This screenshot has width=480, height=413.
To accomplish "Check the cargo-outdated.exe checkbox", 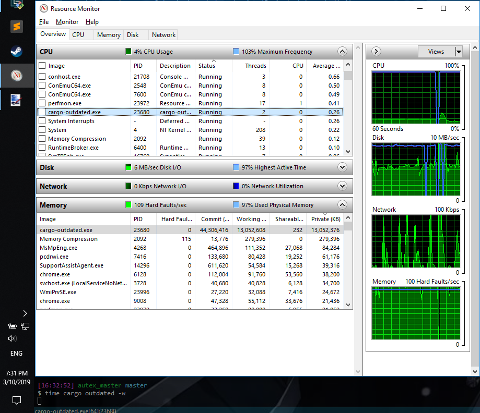I will coord(42,112).
